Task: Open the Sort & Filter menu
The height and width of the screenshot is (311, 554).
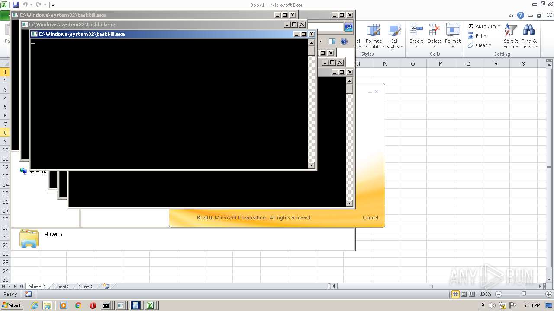Action: (x=511, y=37)
